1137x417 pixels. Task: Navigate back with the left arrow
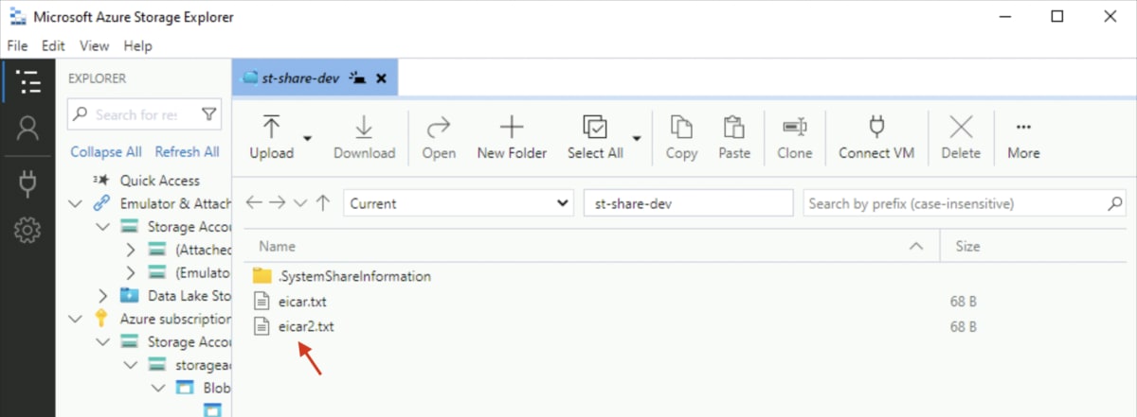click(254, 203)
